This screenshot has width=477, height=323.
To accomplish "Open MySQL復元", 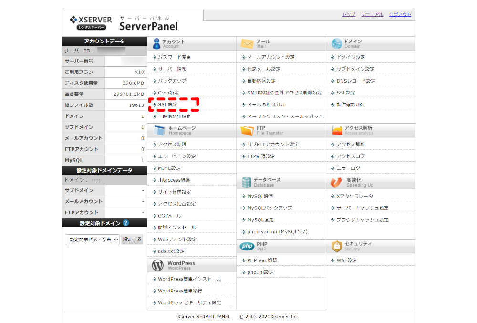I will [x=260, y=220].
